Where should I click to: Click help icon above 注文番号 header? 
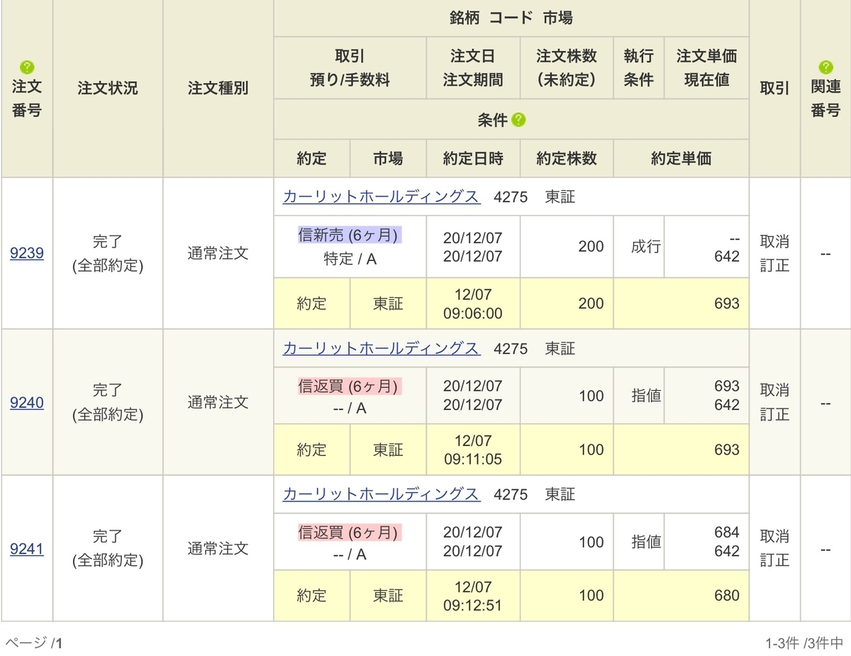tap(27, 67)
